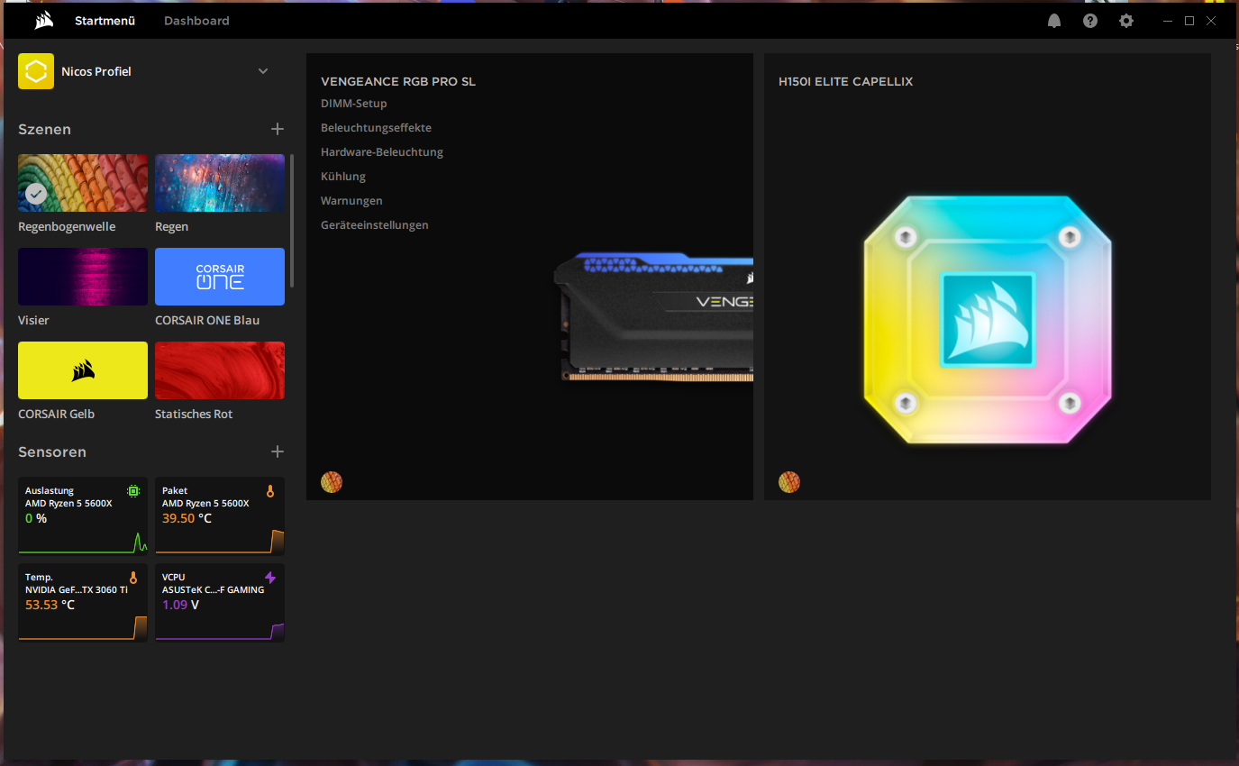This screenshot has height=766, width=1239.
Task: Open Hardware-Beleuchtung settings
Action: point(382,152)
